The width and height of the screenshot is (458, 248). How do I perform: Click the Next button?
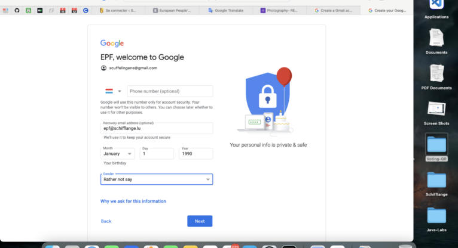[200, 221]
